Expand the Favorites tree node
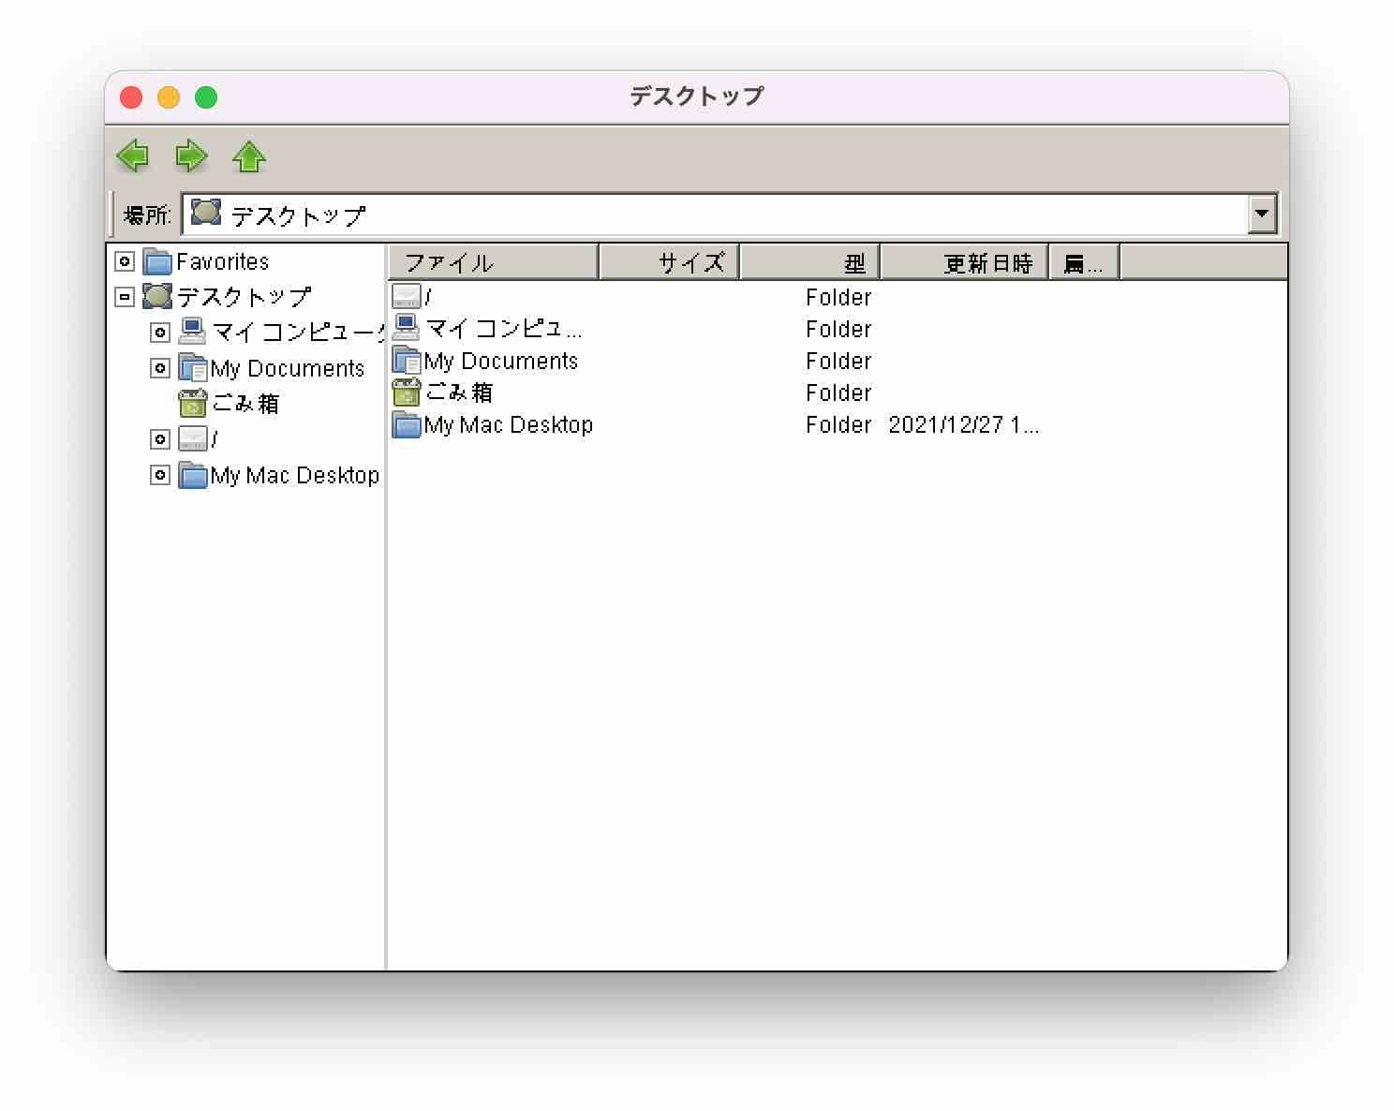Screen dimensions: 1394x1111 tap(125, 261)
